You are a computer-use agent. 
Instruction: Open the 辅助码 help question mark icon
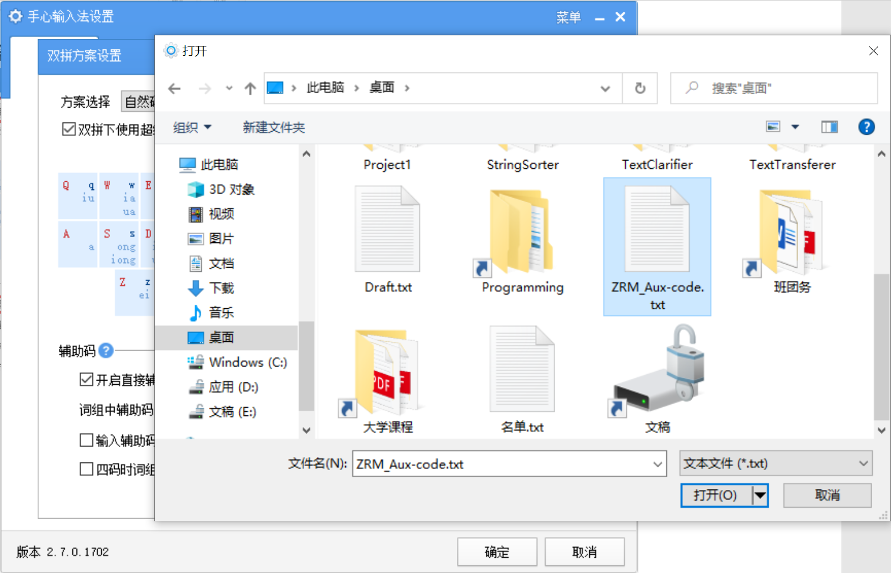point(105,351)
